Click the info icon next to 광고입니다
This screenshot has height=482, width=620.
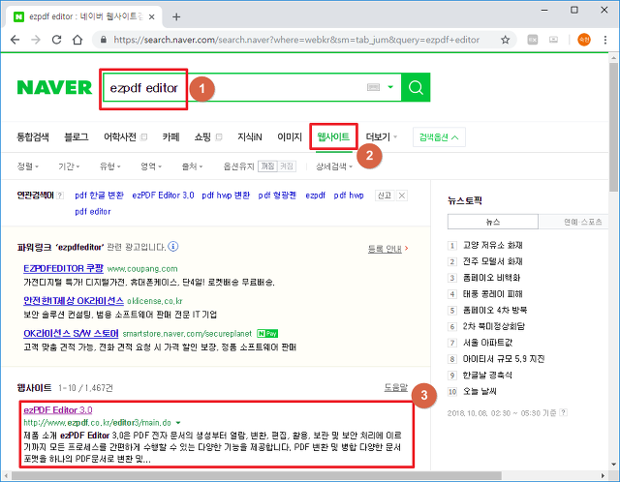coord(172,247)
